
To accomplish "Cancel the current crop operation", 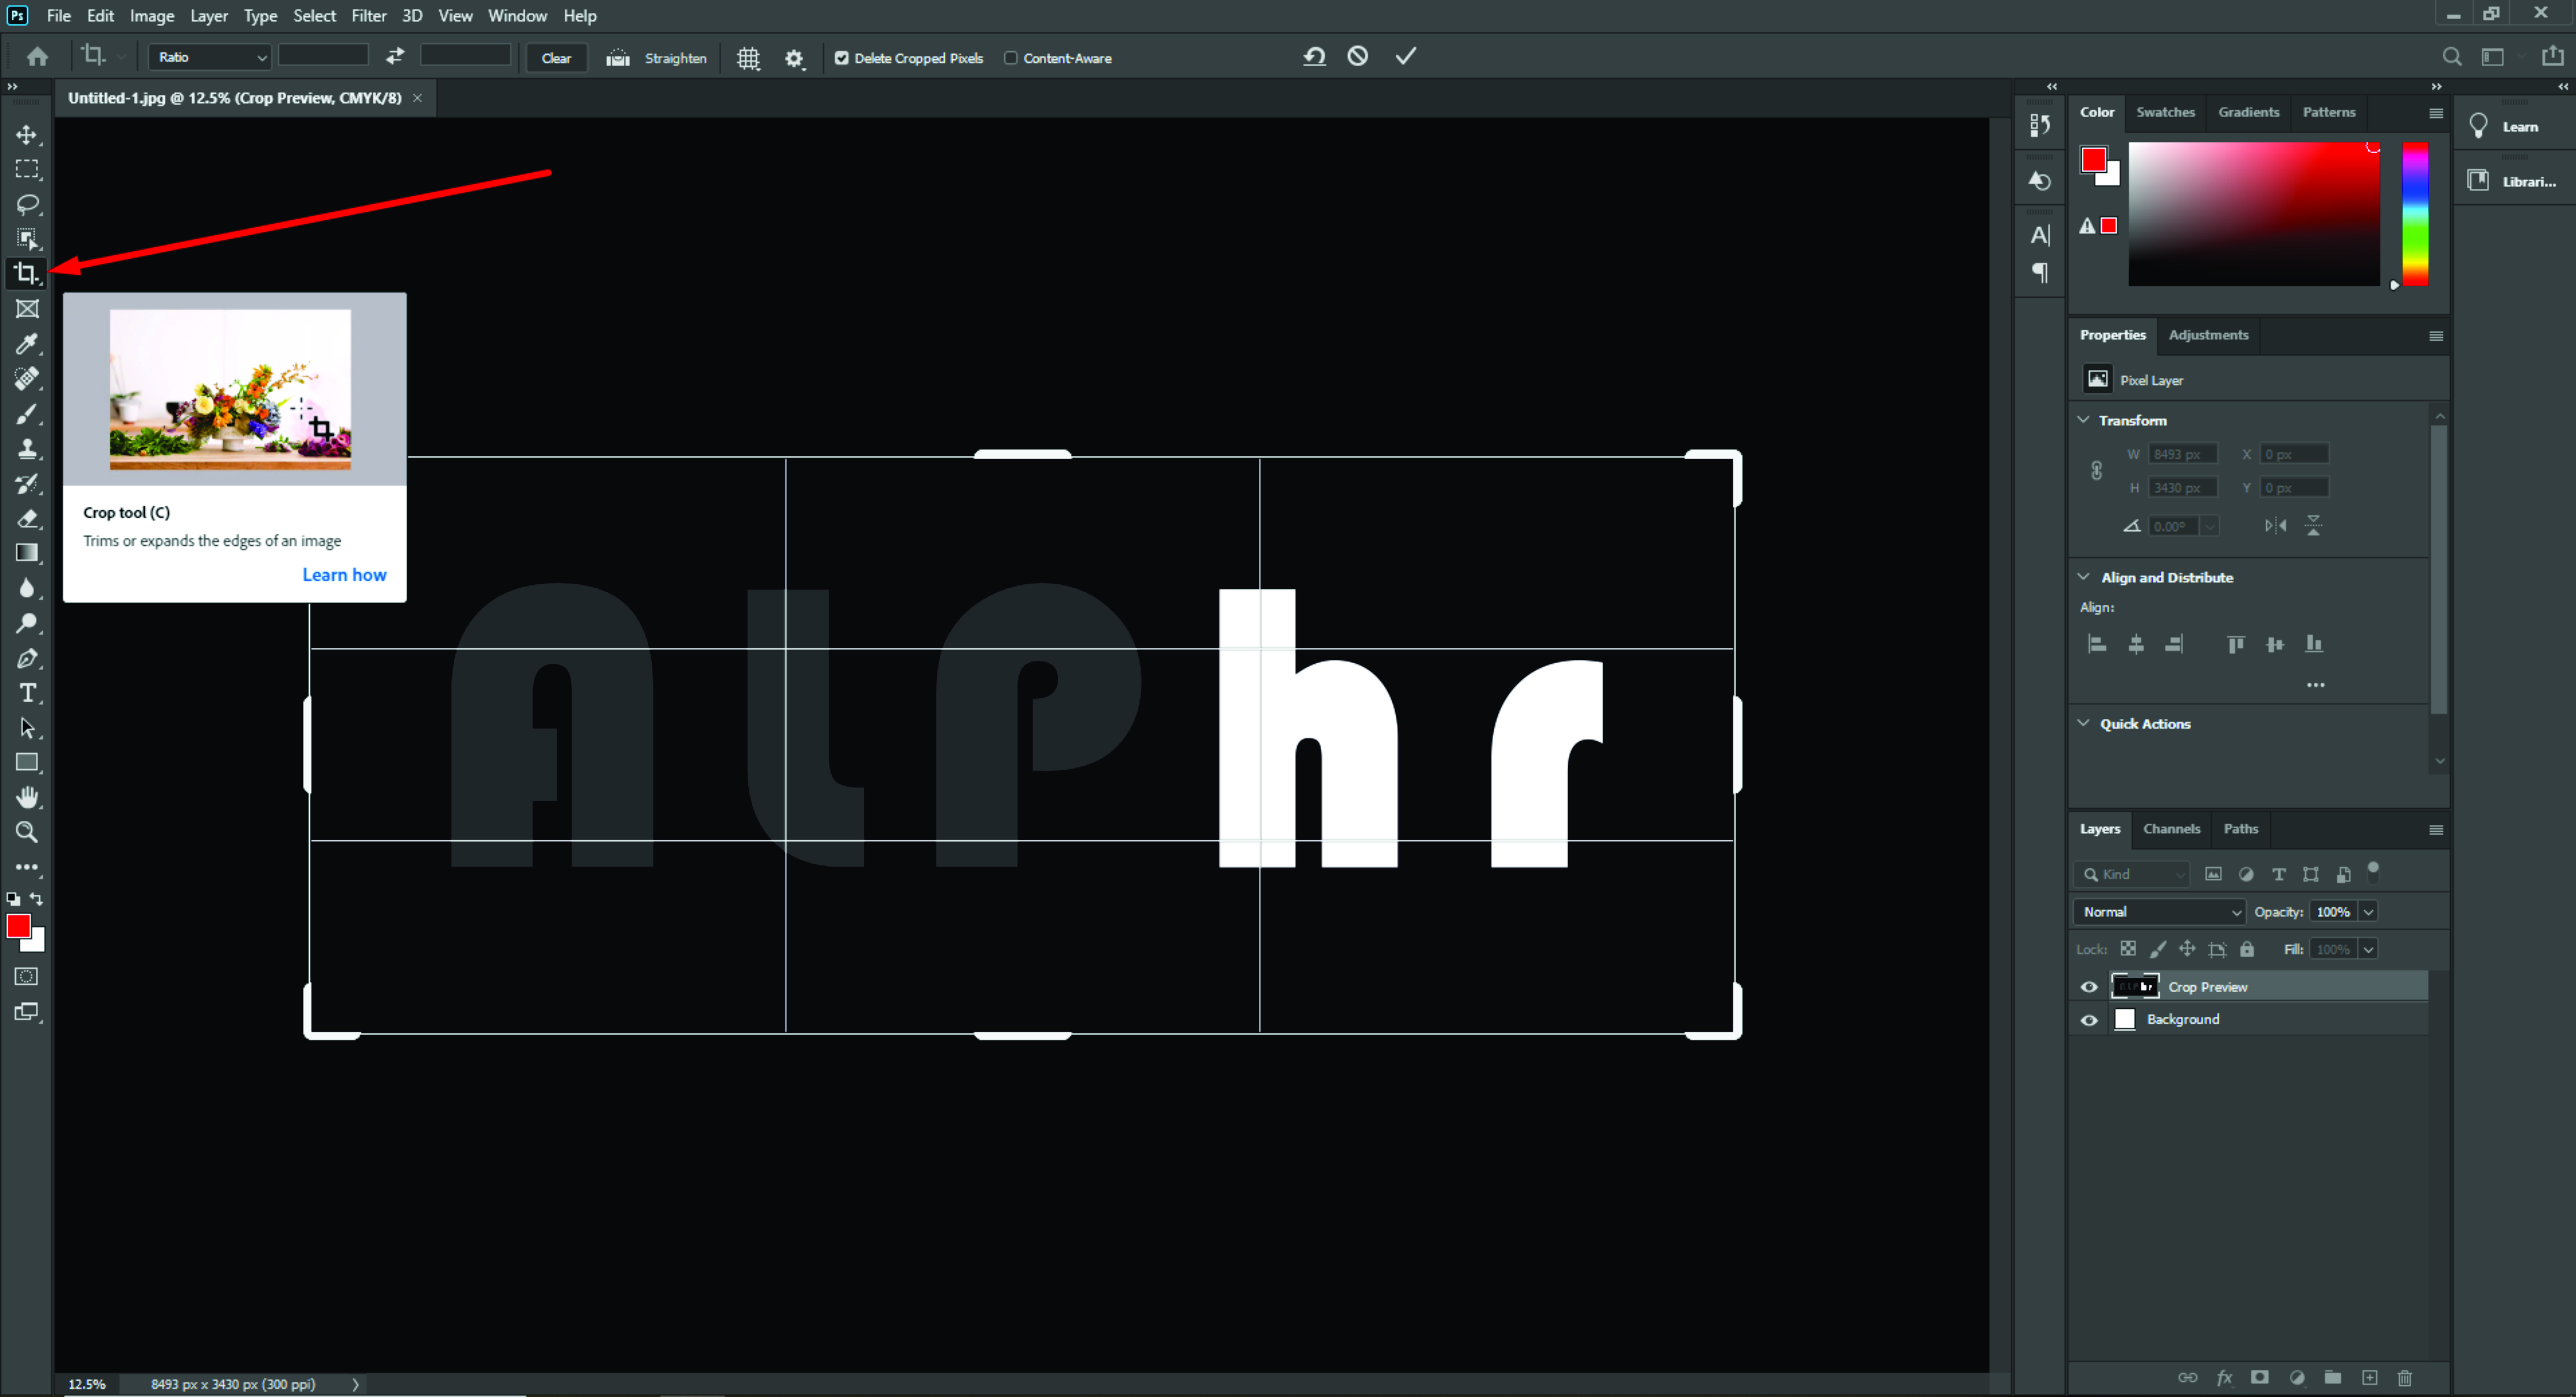I will tap(1357, 57).
